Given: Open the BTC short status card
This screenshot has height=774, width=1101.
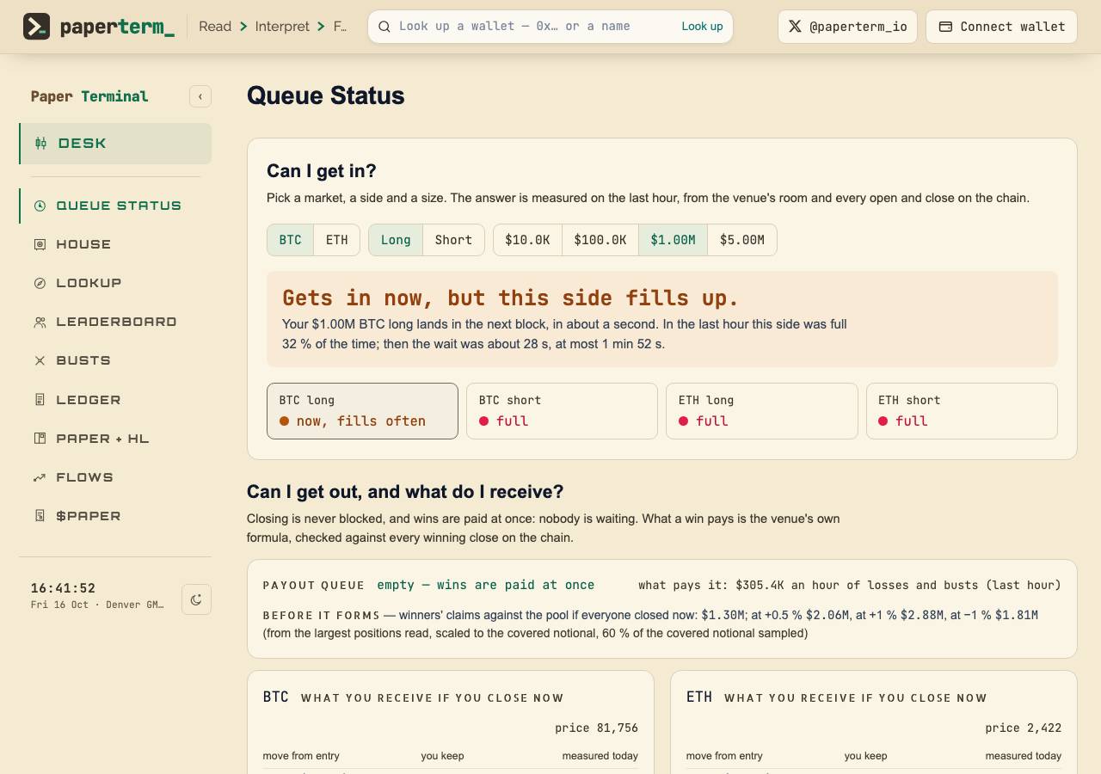Looking at the screenshot, I should (562, 411).
